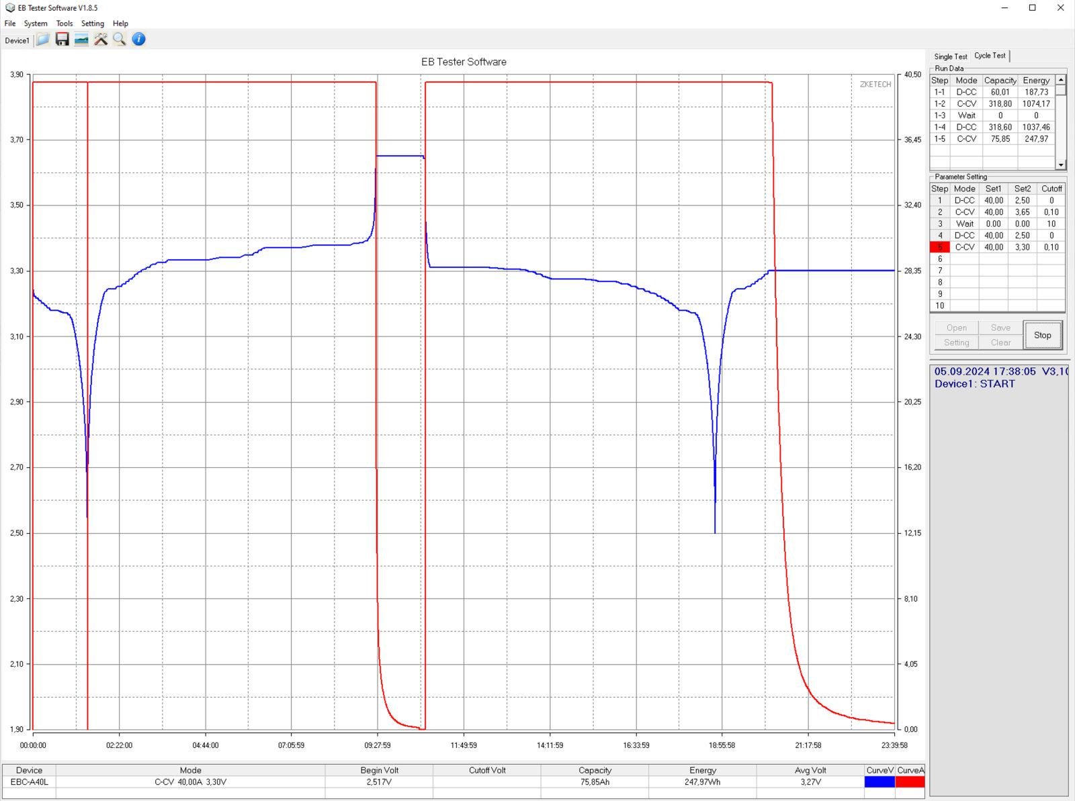Switch to the Single Test tab
Screen dimensions: 1075x801
950,56
